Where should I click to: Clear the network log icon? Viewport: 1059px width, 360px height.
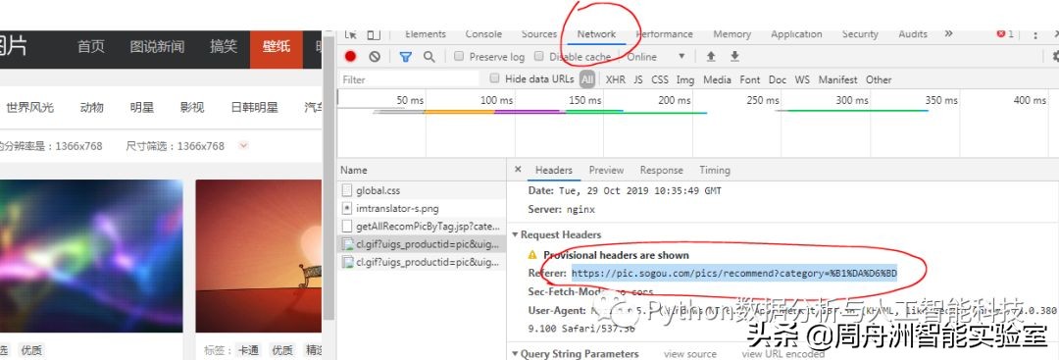pos(375,57)
